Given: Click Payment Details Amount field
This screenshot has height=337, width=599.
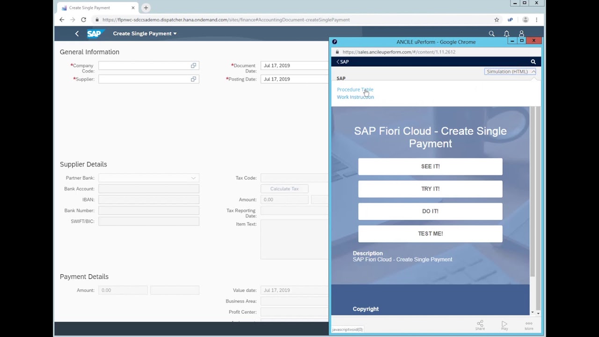Looking at the screenshot, I should pos(123,290).
